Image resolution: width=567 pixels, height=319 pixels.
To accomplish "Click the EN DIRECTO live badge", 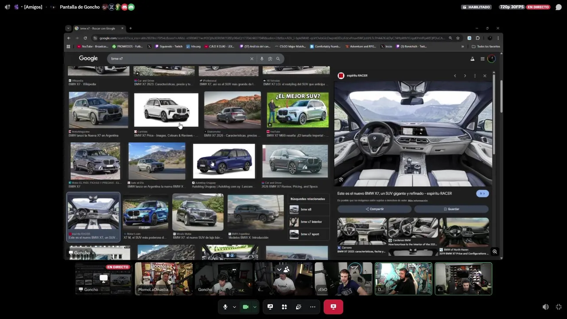I will tap(538, 7).
